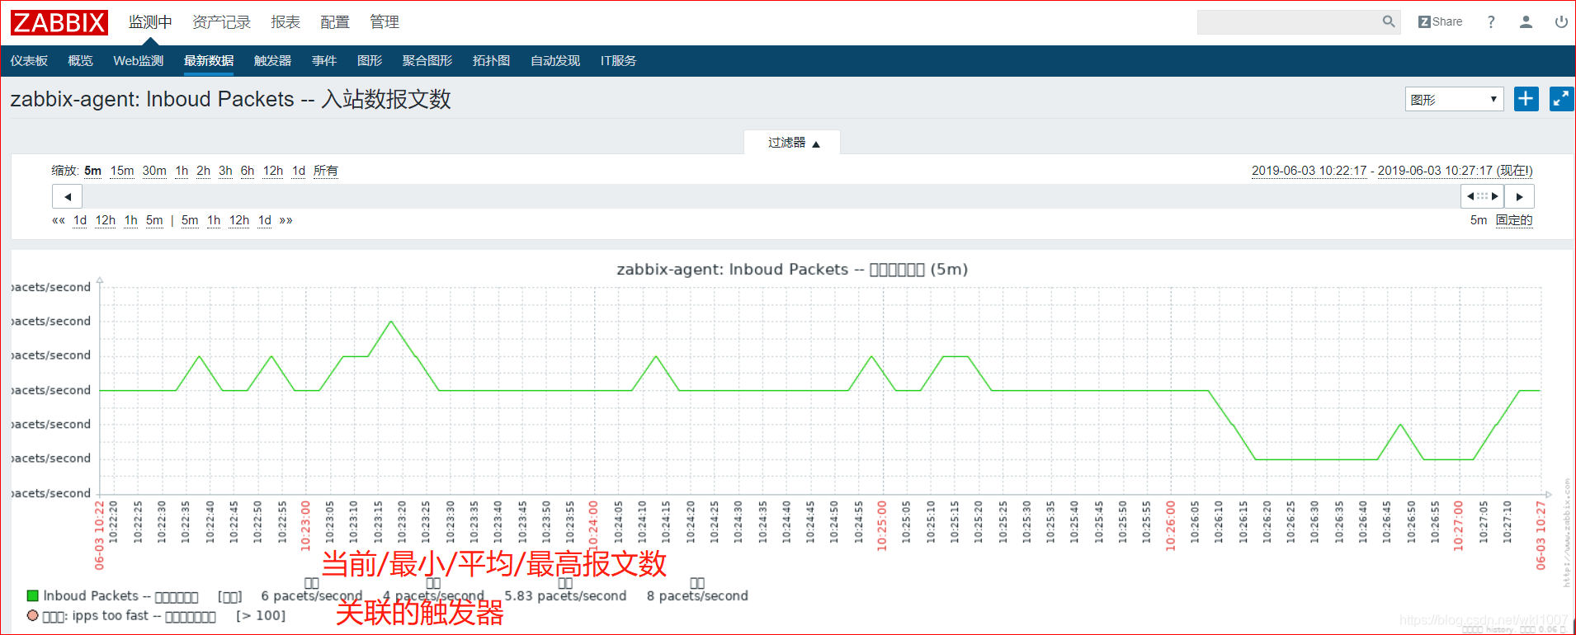Screen dimensions: 1576x635
Task: Click the green Inbound Packets legend swatch
Action: point(33,595)
